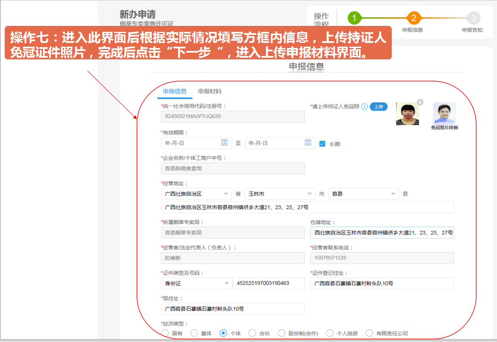Select the 国有 economic type radio
The width and height of the screenshot is (497, 342).
(165, 333)
